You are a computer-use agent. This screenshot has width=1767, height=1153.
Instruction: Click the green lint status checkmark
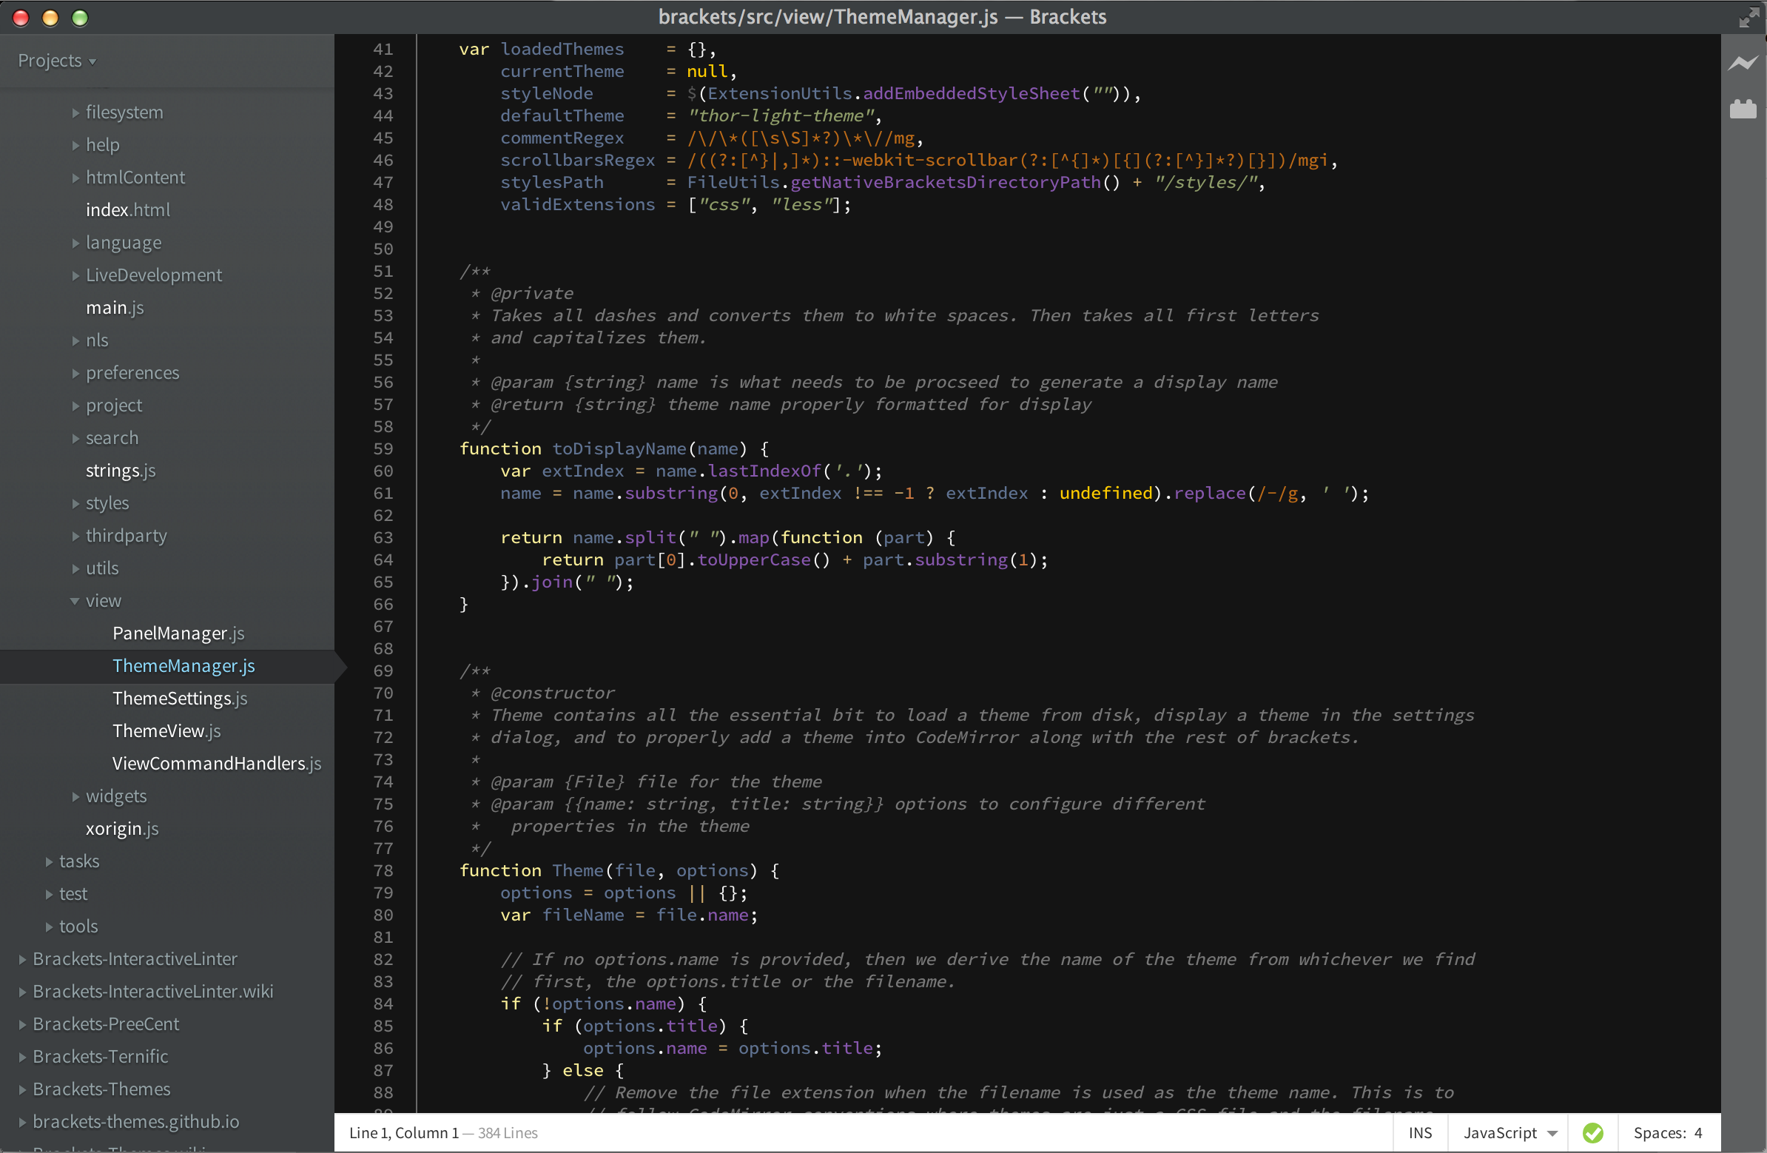click(1592, 1132)
